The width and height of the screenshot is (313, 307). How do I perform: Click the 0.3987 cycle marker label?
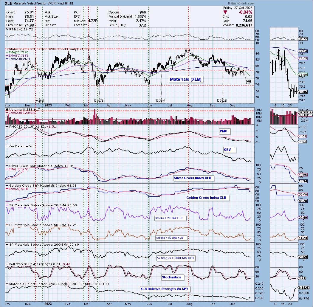point(161,101)
